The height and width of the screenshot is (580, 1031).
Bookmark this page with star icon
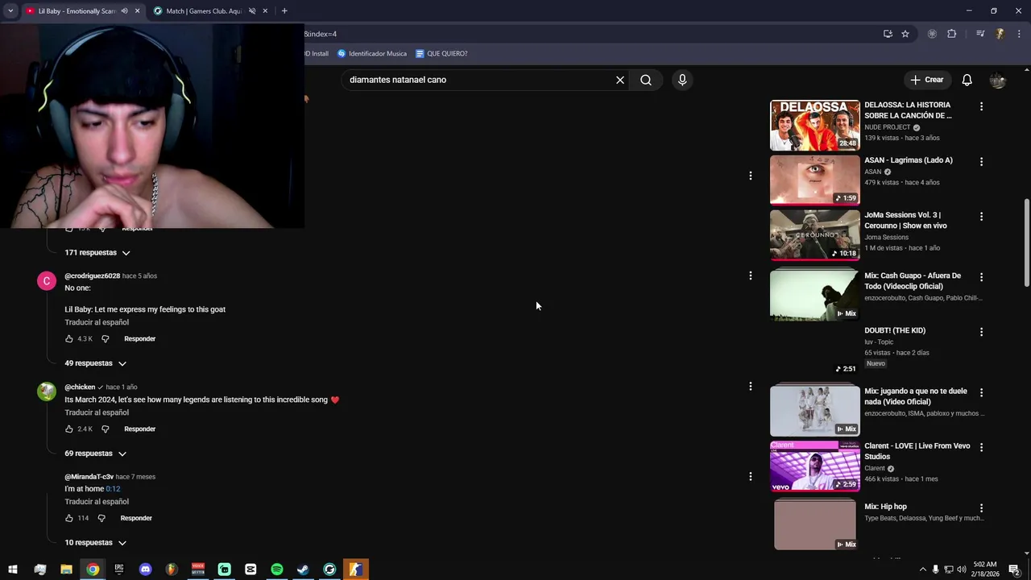(905, 34)
